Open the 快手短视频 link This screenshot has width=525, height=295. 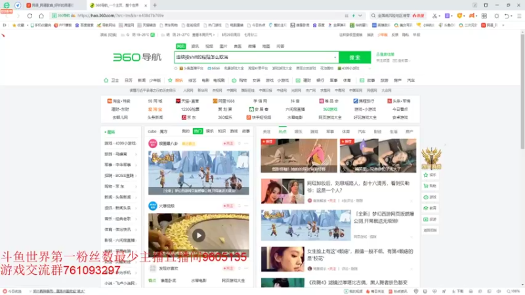(x=259, y=117)
